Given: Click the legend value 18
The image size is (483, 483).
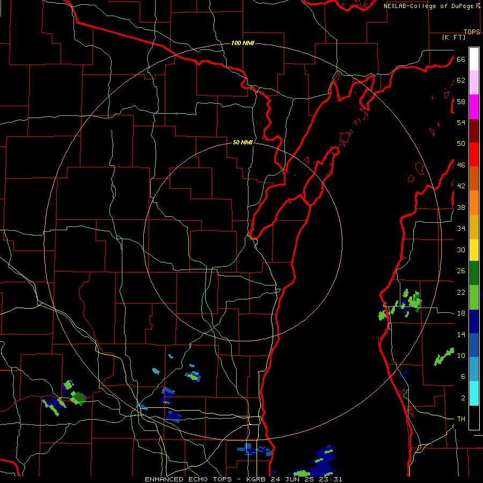Looking at the screenshot, I should click(461, 313).
